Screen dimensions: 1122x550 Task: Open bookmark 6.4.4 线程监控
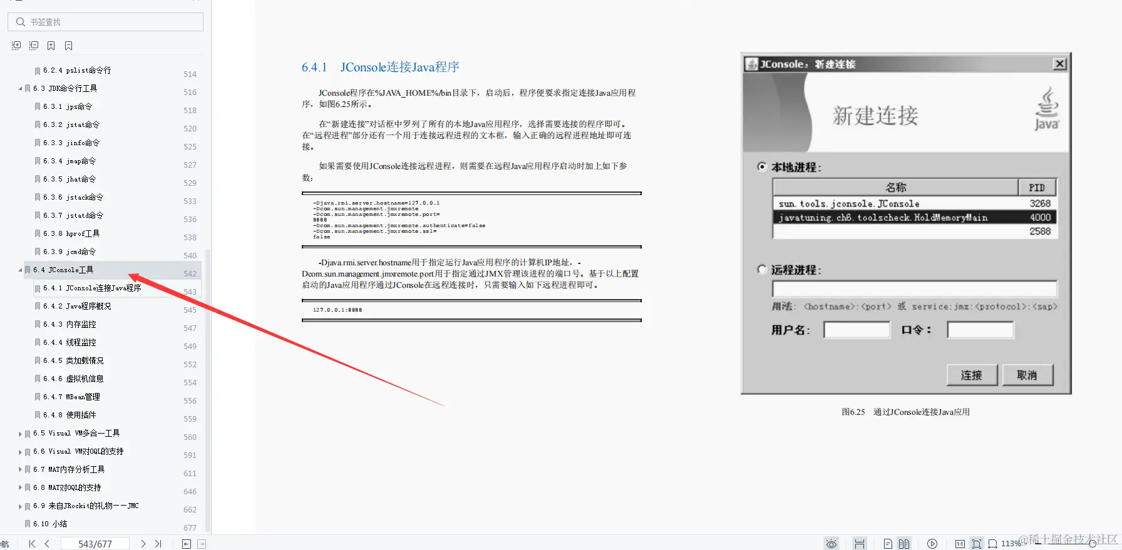(69, 342)
